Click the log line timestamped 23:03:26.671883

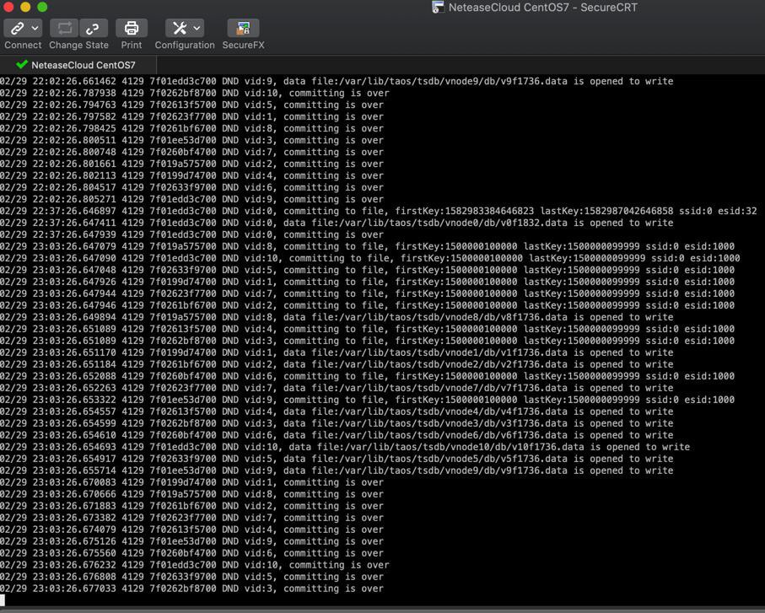click(x=191, y=506)
